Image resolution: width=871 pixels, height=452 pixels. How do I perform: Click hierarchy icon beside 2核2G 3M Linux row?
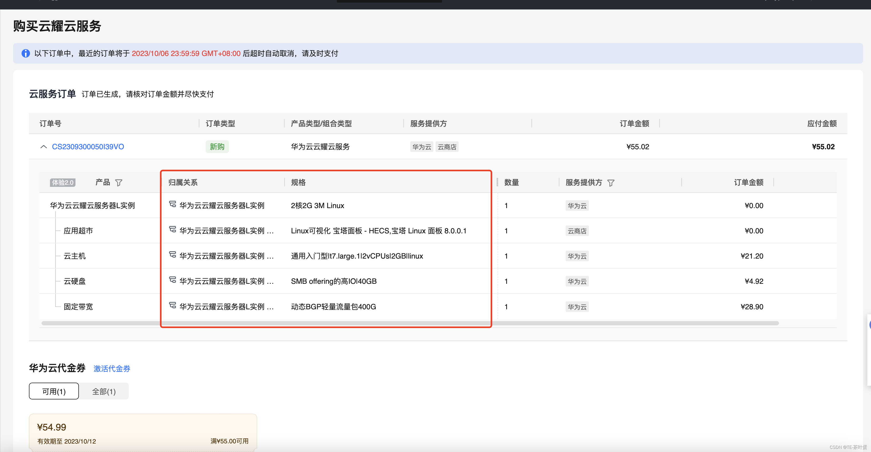173,204
